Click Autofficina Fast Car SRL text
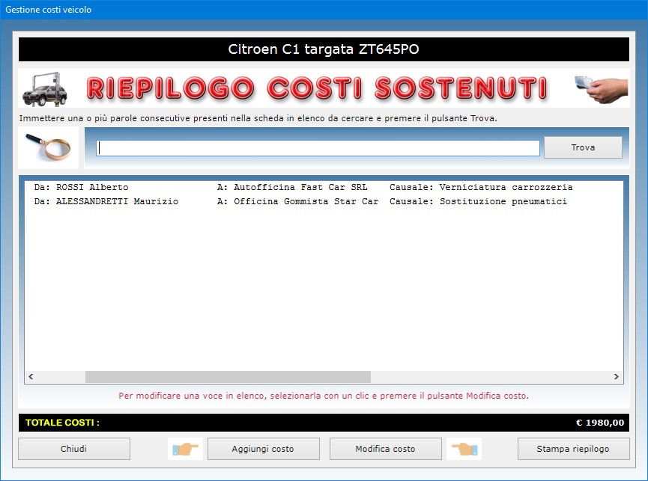This screenshot has width=648, height=481. [x=300, y=187]
